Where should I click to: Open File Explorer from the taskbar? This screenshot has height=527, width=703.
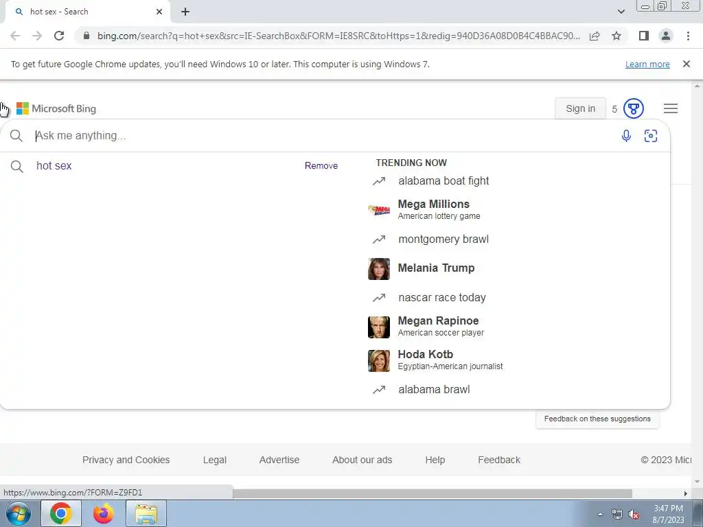(x=146, y=513)
